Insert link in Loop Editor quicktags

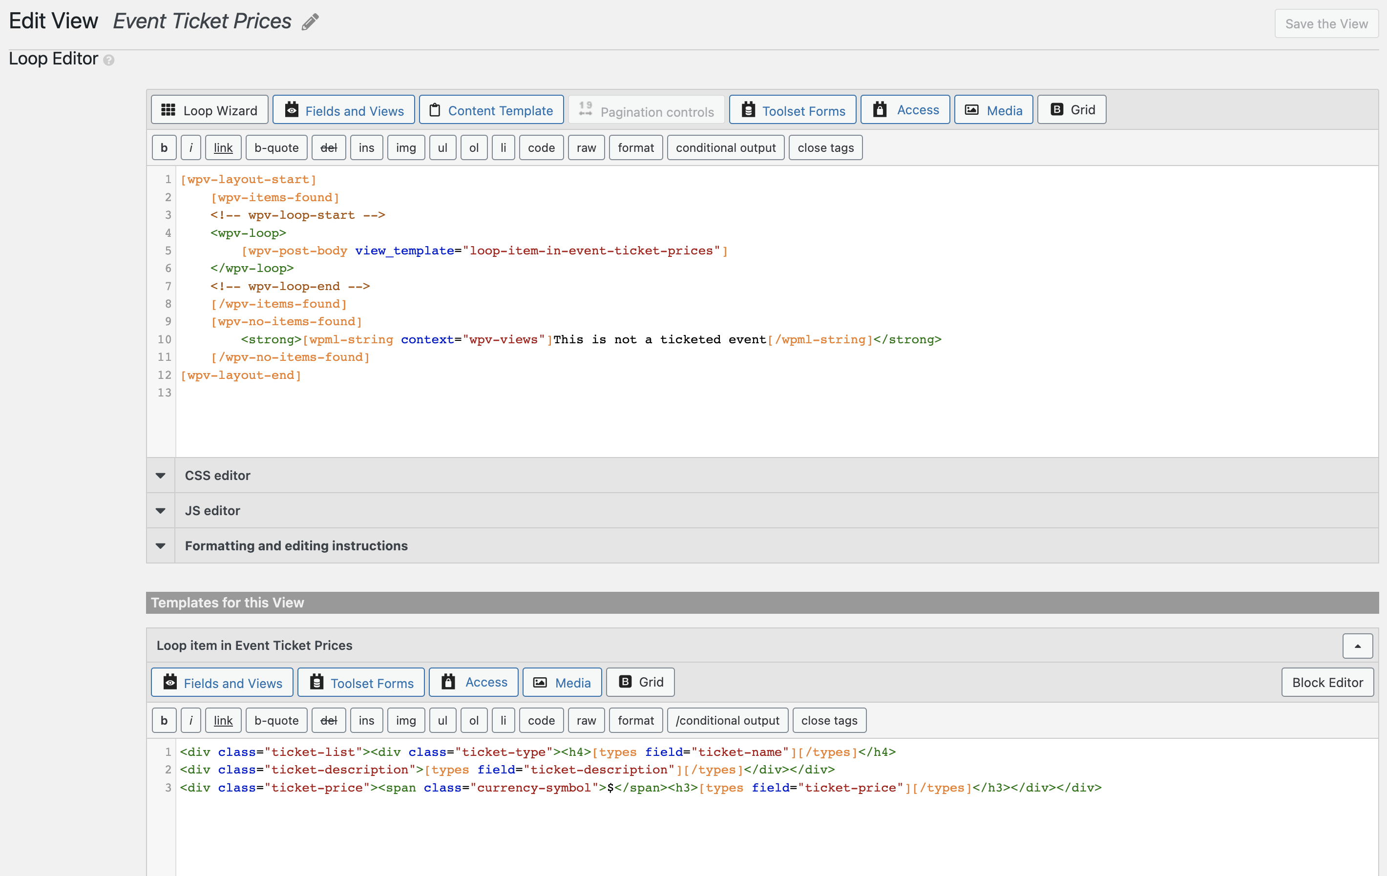224,147
